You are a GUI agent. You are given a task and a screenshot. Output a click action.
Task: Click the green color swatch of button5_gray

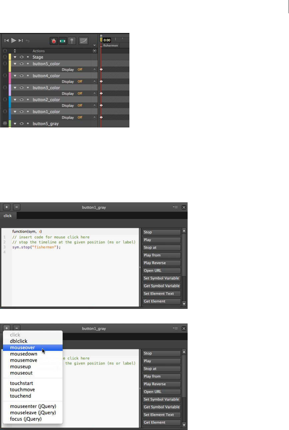10,123
